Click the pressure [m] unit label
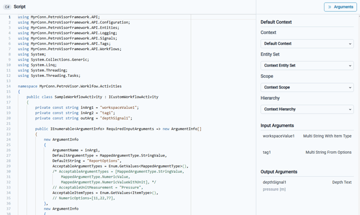Viewport: 360px width, 215px height. [274, 189]
